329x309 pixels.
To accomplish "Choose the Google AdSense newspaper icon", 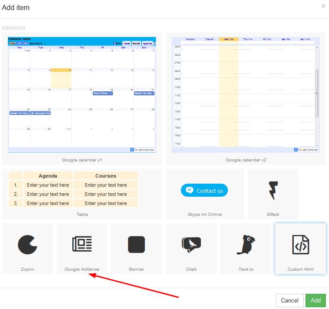I will coord(82,244).
